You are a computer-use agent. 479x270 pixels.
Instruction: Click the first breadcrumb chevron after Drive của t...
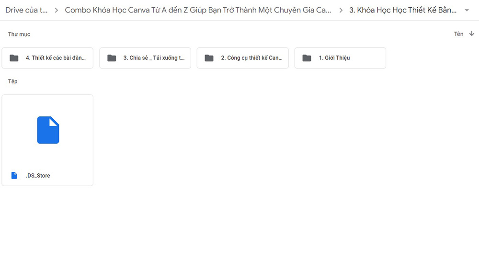[56, 10]
